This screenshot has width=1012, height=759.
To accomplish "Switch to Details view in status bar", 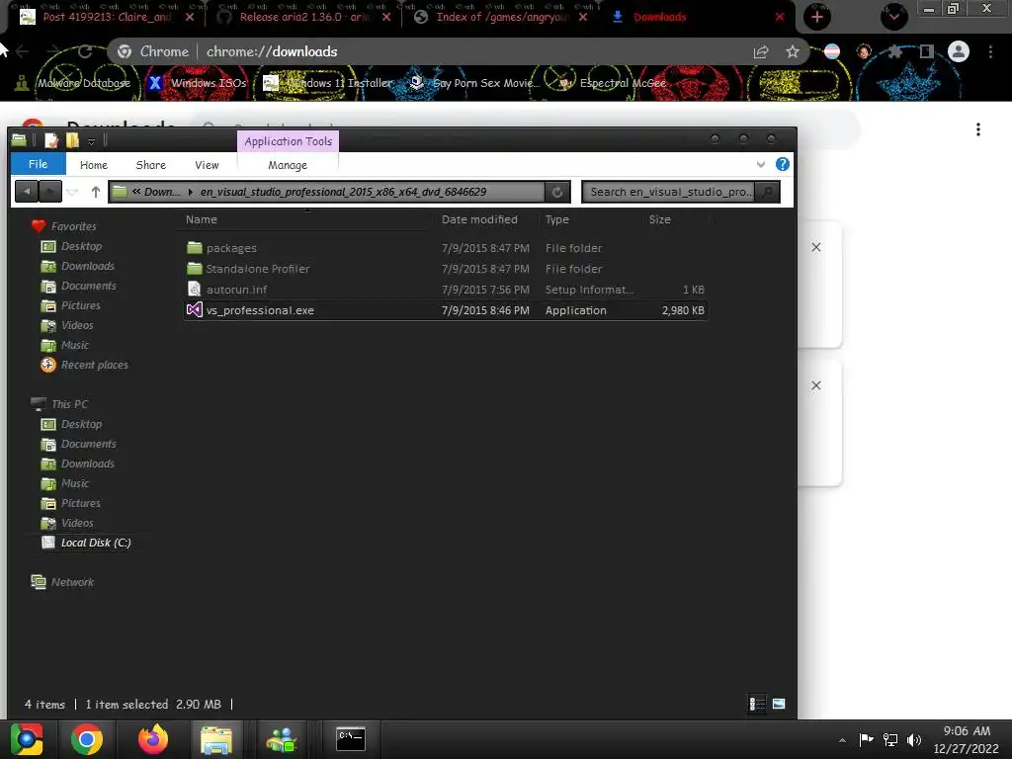I will tap(757, 704).
